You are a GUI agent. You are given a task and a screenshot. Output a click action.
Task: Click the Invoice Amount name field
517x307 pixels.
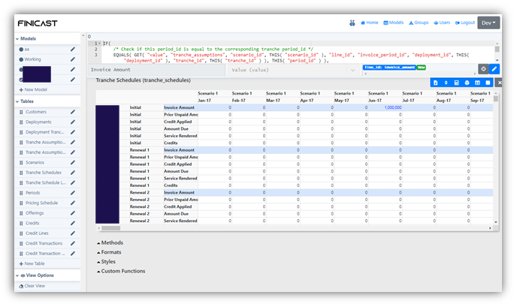tap(156, 70)
